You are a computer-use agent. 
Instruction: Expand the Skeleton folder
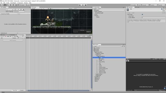pyautogui.click(x=96, y=74)
